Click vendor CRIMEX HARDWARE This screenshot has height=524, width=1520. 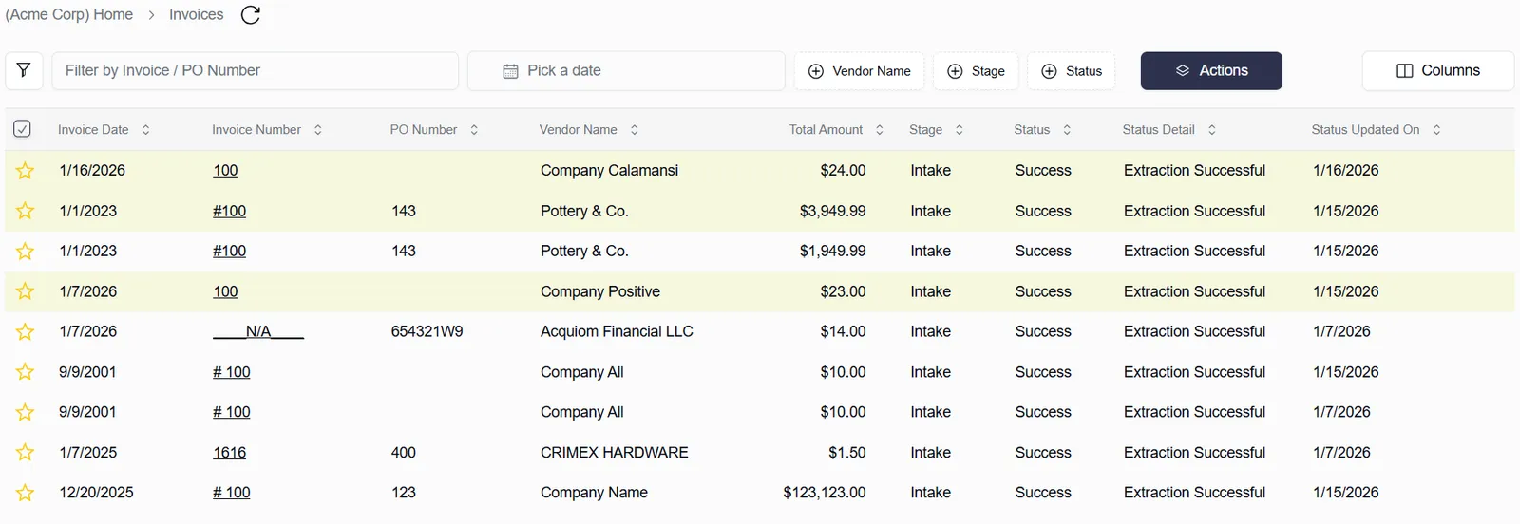point(615,453)
